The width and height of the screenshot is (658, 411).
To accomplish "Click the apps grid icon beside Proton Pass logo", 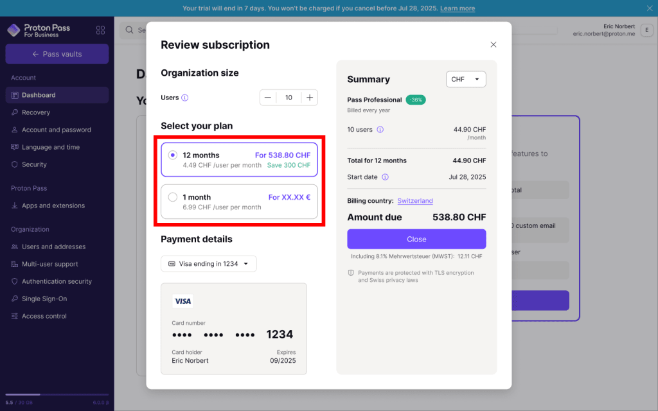I will tap(100, 30).
